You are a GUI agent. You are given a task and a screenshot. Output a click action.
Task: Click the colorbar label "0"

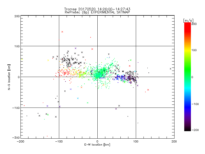click(x=192, y=77)
